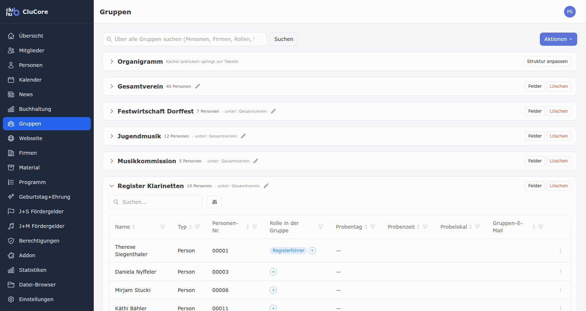
Task: Open Einstellungen in the sidebar
Action: 47,299
